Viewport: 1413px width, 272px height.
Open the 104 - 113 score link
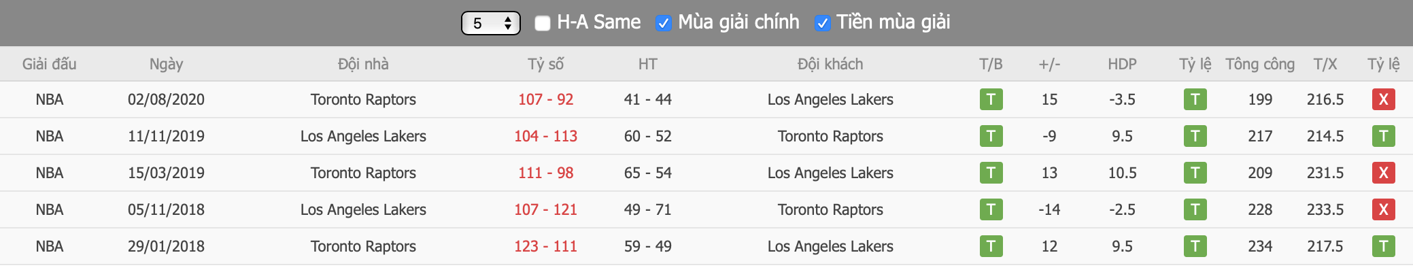(x=545, y=136)
